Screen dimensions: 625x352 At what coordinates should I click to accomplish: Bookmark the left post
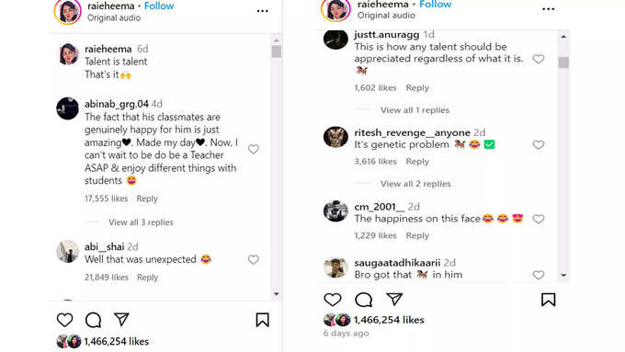point(262,320)
